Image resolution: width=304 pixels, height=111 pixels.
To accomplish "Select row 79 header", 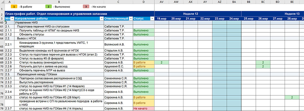I will tap(2, 109).
